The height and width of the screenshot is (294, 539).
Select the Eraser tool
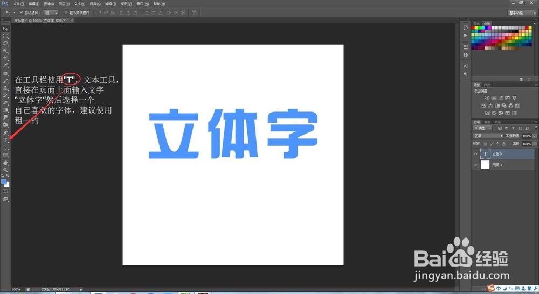(x=5, y=102)
